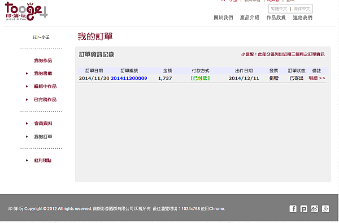The image size is (339, 223).
Task: Click the order date 2014/11/30
Action: (94, 78)
